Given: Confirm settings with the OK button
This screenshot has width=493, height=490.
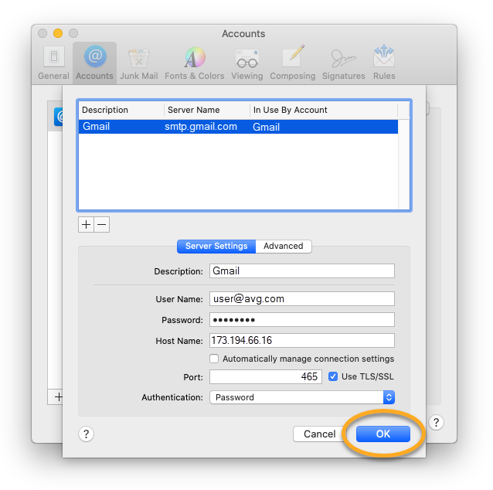Looking at the screenshot, I should coord(383,434).
